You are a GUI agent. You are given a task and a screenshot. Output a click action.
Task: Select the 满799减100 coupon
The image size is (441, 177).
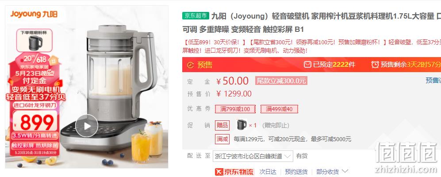[x=235, y=109]
